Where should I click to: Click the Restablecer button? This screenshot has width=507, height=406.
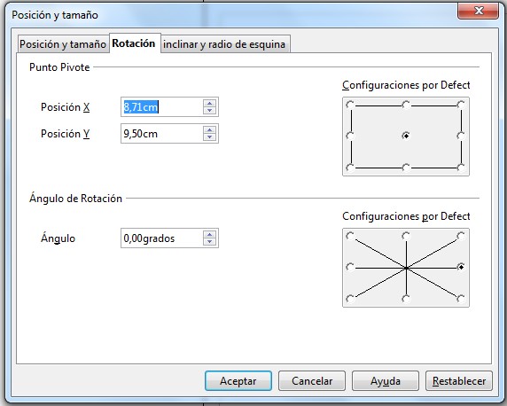[x=459, y=381]
